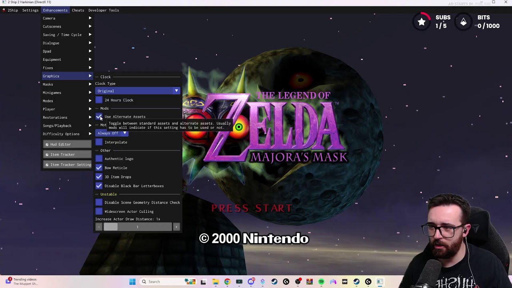Open the Restorations submenu

67,118
